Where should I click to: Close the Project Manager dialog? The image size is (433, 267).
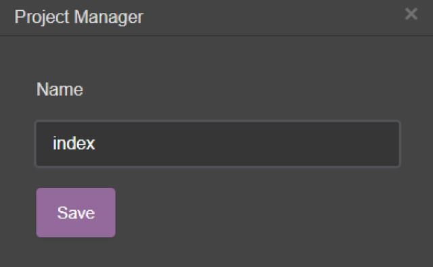pyautogui.click(x=411, y=14)
